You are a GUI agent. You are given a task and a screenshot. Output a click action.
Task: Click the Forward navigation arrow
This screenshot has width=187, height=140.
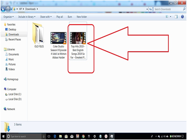(8, 9)
